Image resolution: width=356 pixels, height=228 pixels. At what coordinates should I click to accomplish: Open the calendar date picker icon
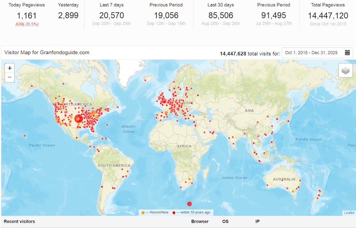347,53
